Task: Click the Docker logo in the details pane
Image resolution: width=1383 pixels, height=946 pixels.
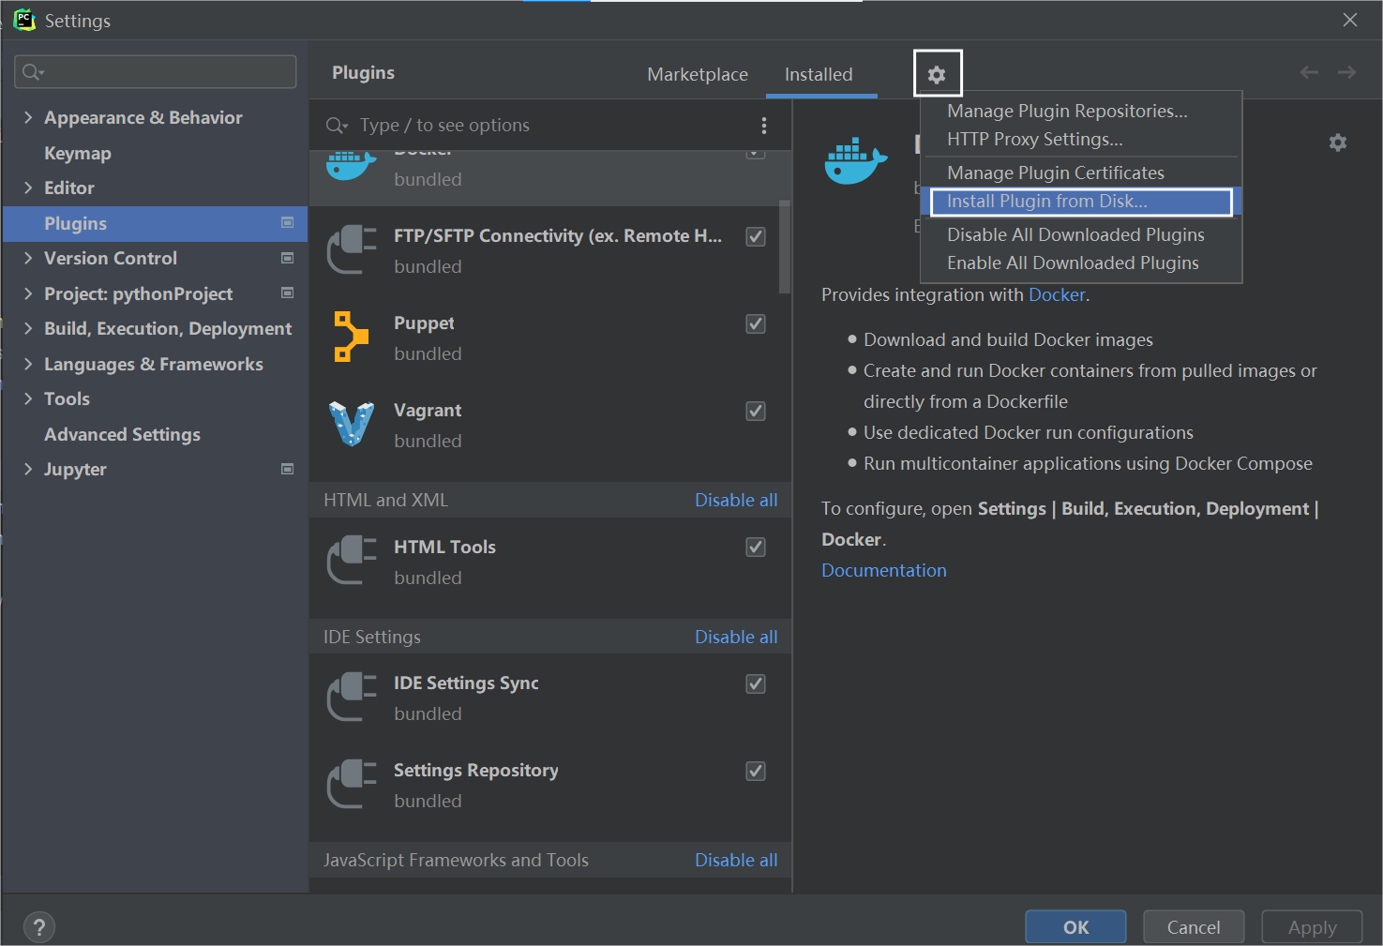Action: (855, 161)
